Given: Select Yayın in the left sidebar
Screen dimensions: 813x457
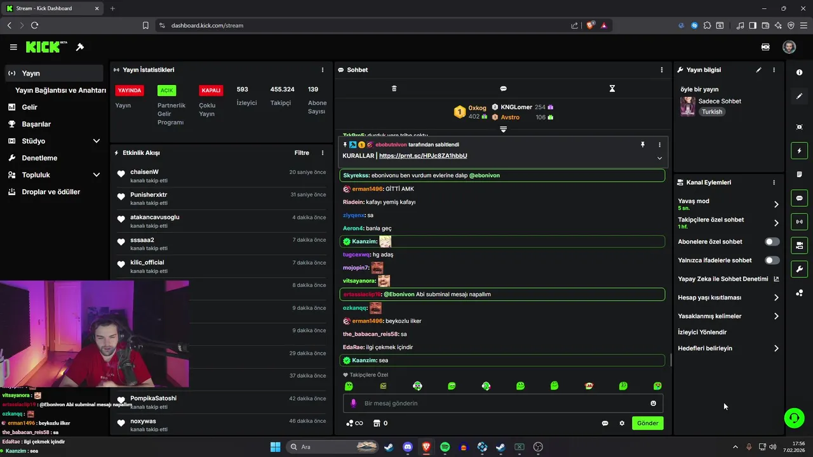Looking at the screenshot, I should point(53,74).
